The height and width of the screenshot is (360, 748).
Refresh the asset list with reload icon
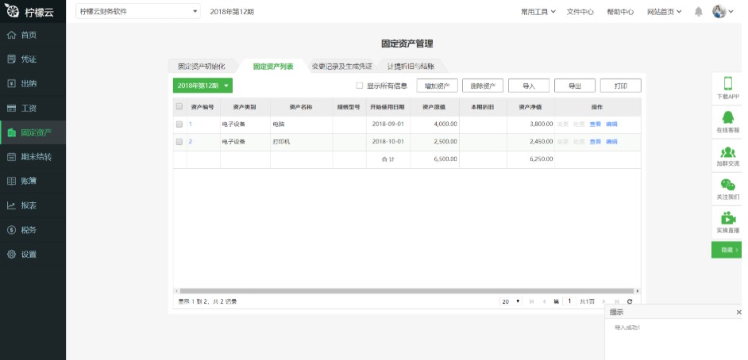pos(630,301)
